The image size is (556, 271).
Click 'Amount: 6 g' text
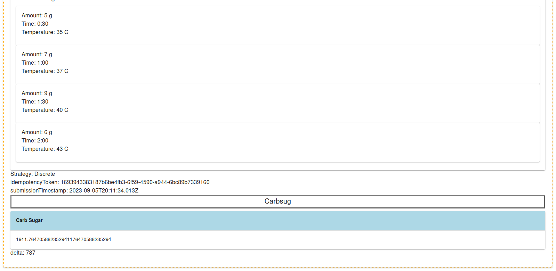pyautogui.click(x=37, y=132)
